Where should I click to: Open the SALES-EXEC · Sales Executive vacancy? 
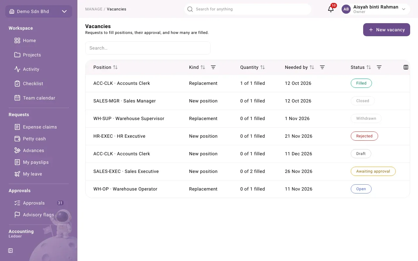pyautogui.click(x=248, y=171)
